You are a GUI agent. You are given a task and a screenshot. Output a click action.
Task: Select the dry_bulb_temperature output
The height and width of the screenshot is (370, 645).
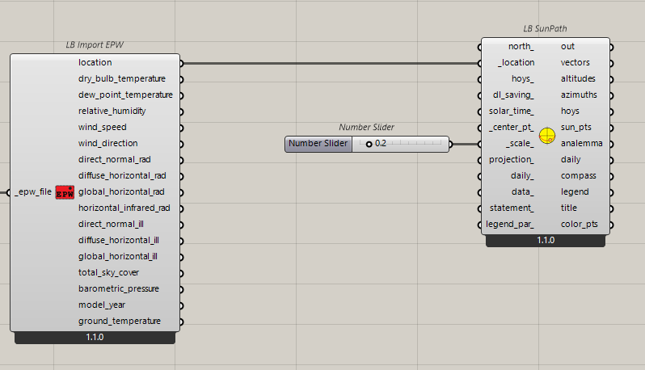(x=122, y=78)
